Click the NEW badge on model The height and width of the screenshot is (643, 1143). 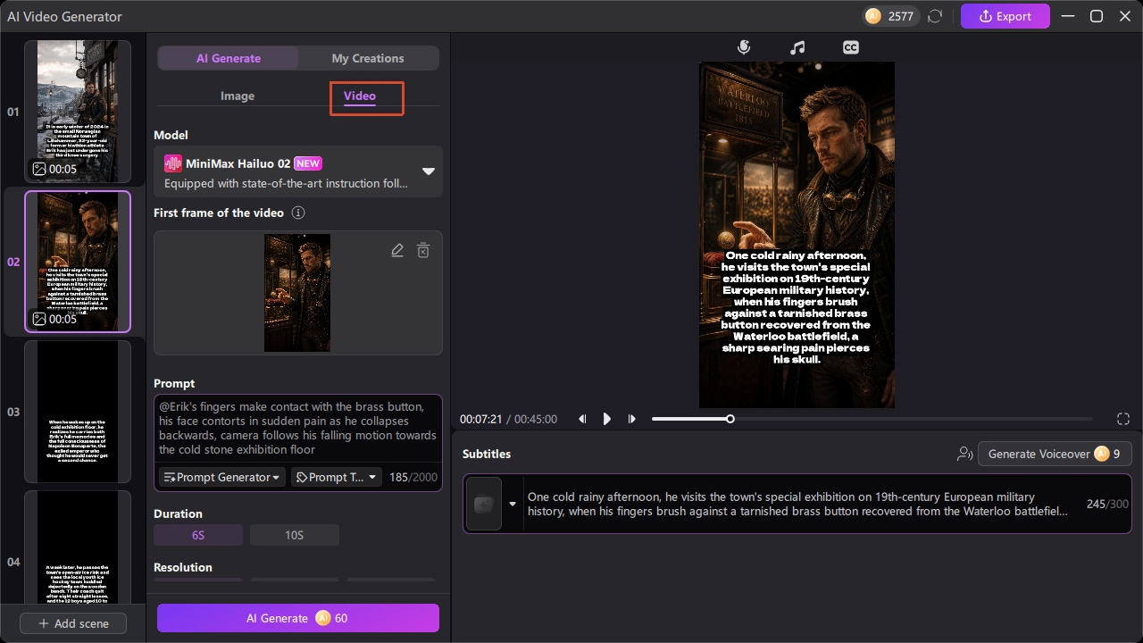coord(308,163)
